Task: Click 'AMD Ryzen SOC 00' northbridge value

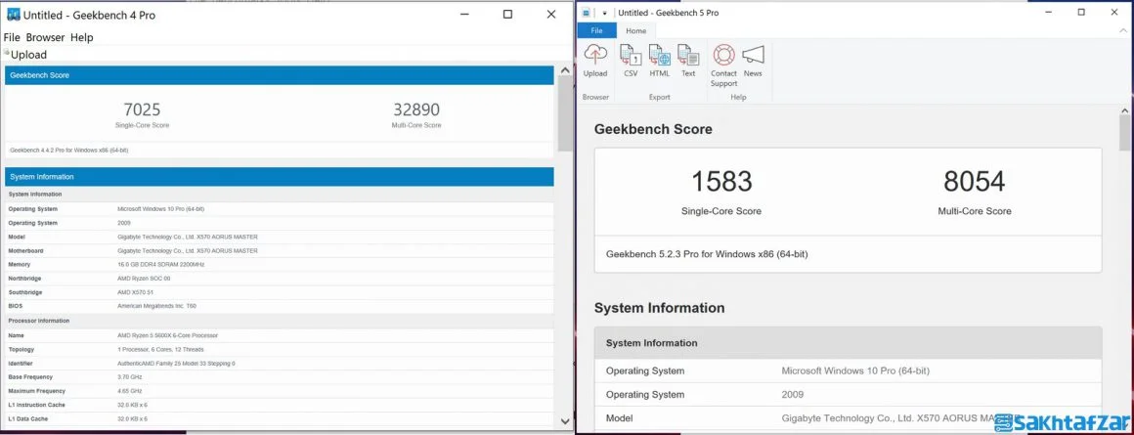Action: pyautogui.click(x=144, y=279)
